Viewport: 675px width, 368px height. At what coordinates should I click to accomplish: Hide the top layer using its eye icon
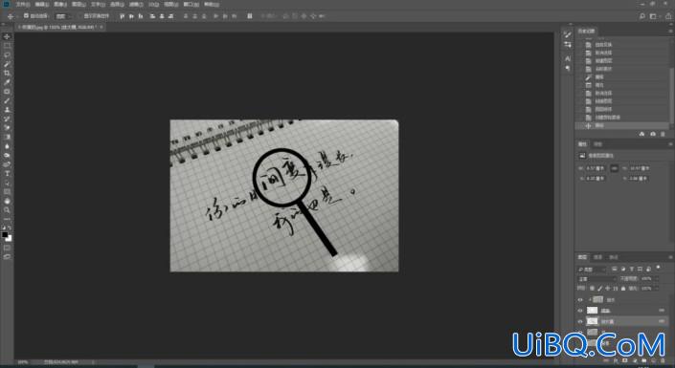[x=580, y=299]
